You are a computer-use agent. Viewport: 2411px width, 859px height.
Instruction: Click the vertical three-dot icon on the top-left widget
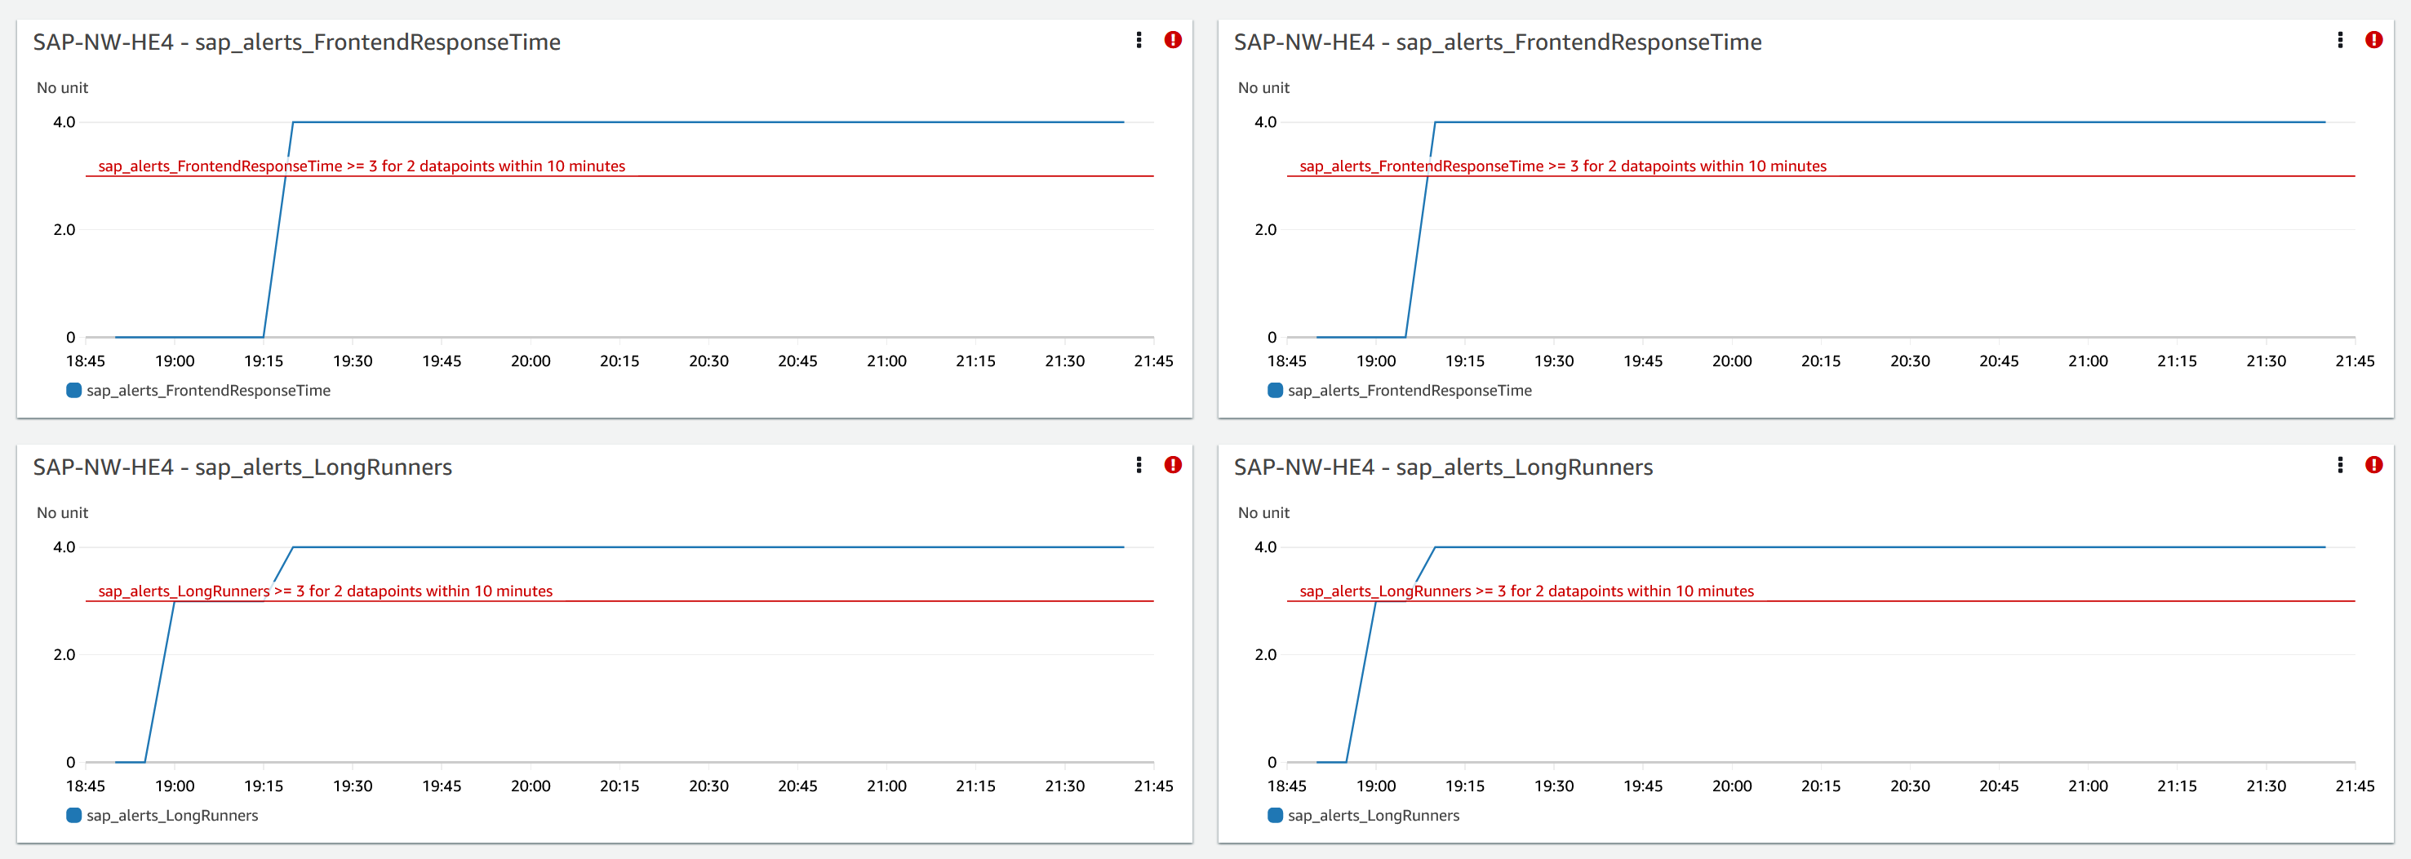[x=1138, y=40]
